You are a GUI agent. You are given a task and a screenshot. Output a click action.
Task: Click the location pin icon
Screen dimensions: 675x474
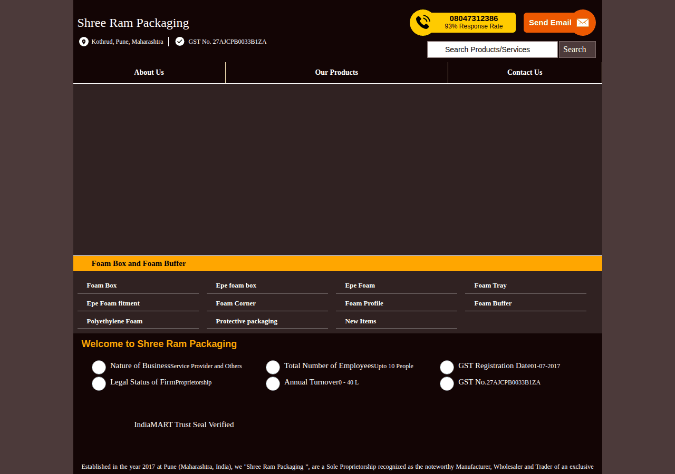tap(84, 42)
